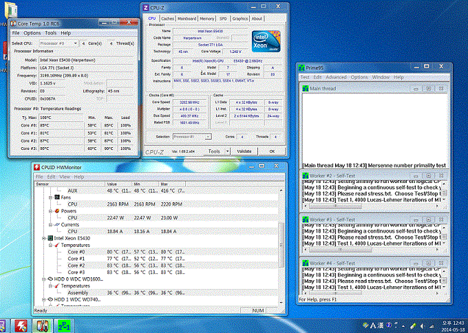Open Core Temp from the taskbar
Viewport: 468px width, 333px height.
tap(43, 326)
